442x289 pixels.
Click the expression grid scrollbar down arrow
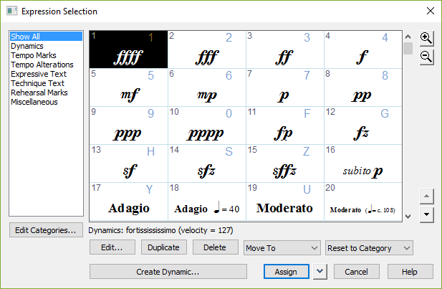[x=408, y=217]
